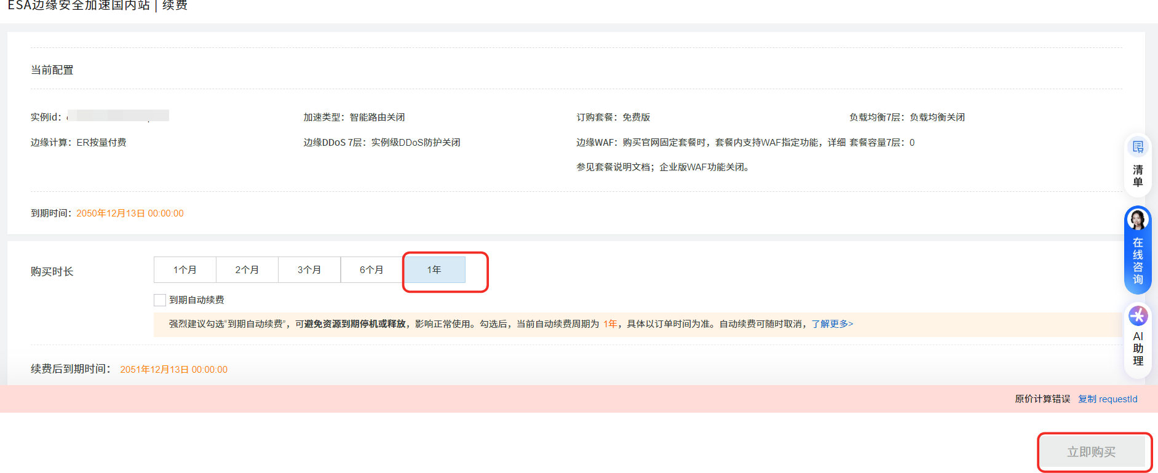Viewport: 1158px width, 473px height.
Task: Enable 到期自动续费 checkbox
Action: click(160, 300)
